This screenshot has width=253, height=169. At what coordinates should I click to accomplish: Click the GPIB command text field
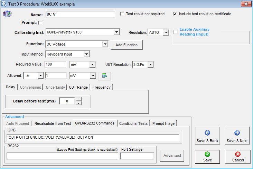(x=93, y=138)
